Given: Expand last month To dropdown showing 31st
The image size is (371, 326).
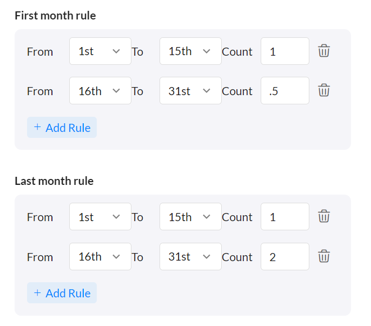Looking at the screenshot, I should (x=190, y=256).
